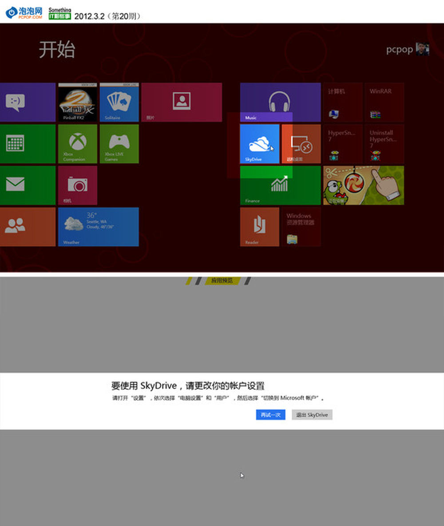The image size is (444, 526).
Task: Click the PCPOP.COM logo in header
Action: coord(24,13)
